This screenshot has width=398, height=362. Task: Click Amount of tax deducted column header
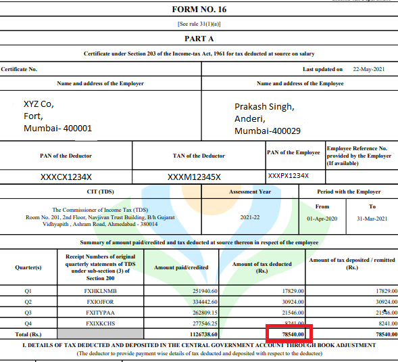coord(262,267)
